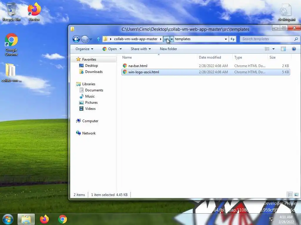Expand the arrow after collab-vm-web-app-master breadcrumb
Image resolution: width=301 pixels, height=225 pixels.
(x=161, y=39)
